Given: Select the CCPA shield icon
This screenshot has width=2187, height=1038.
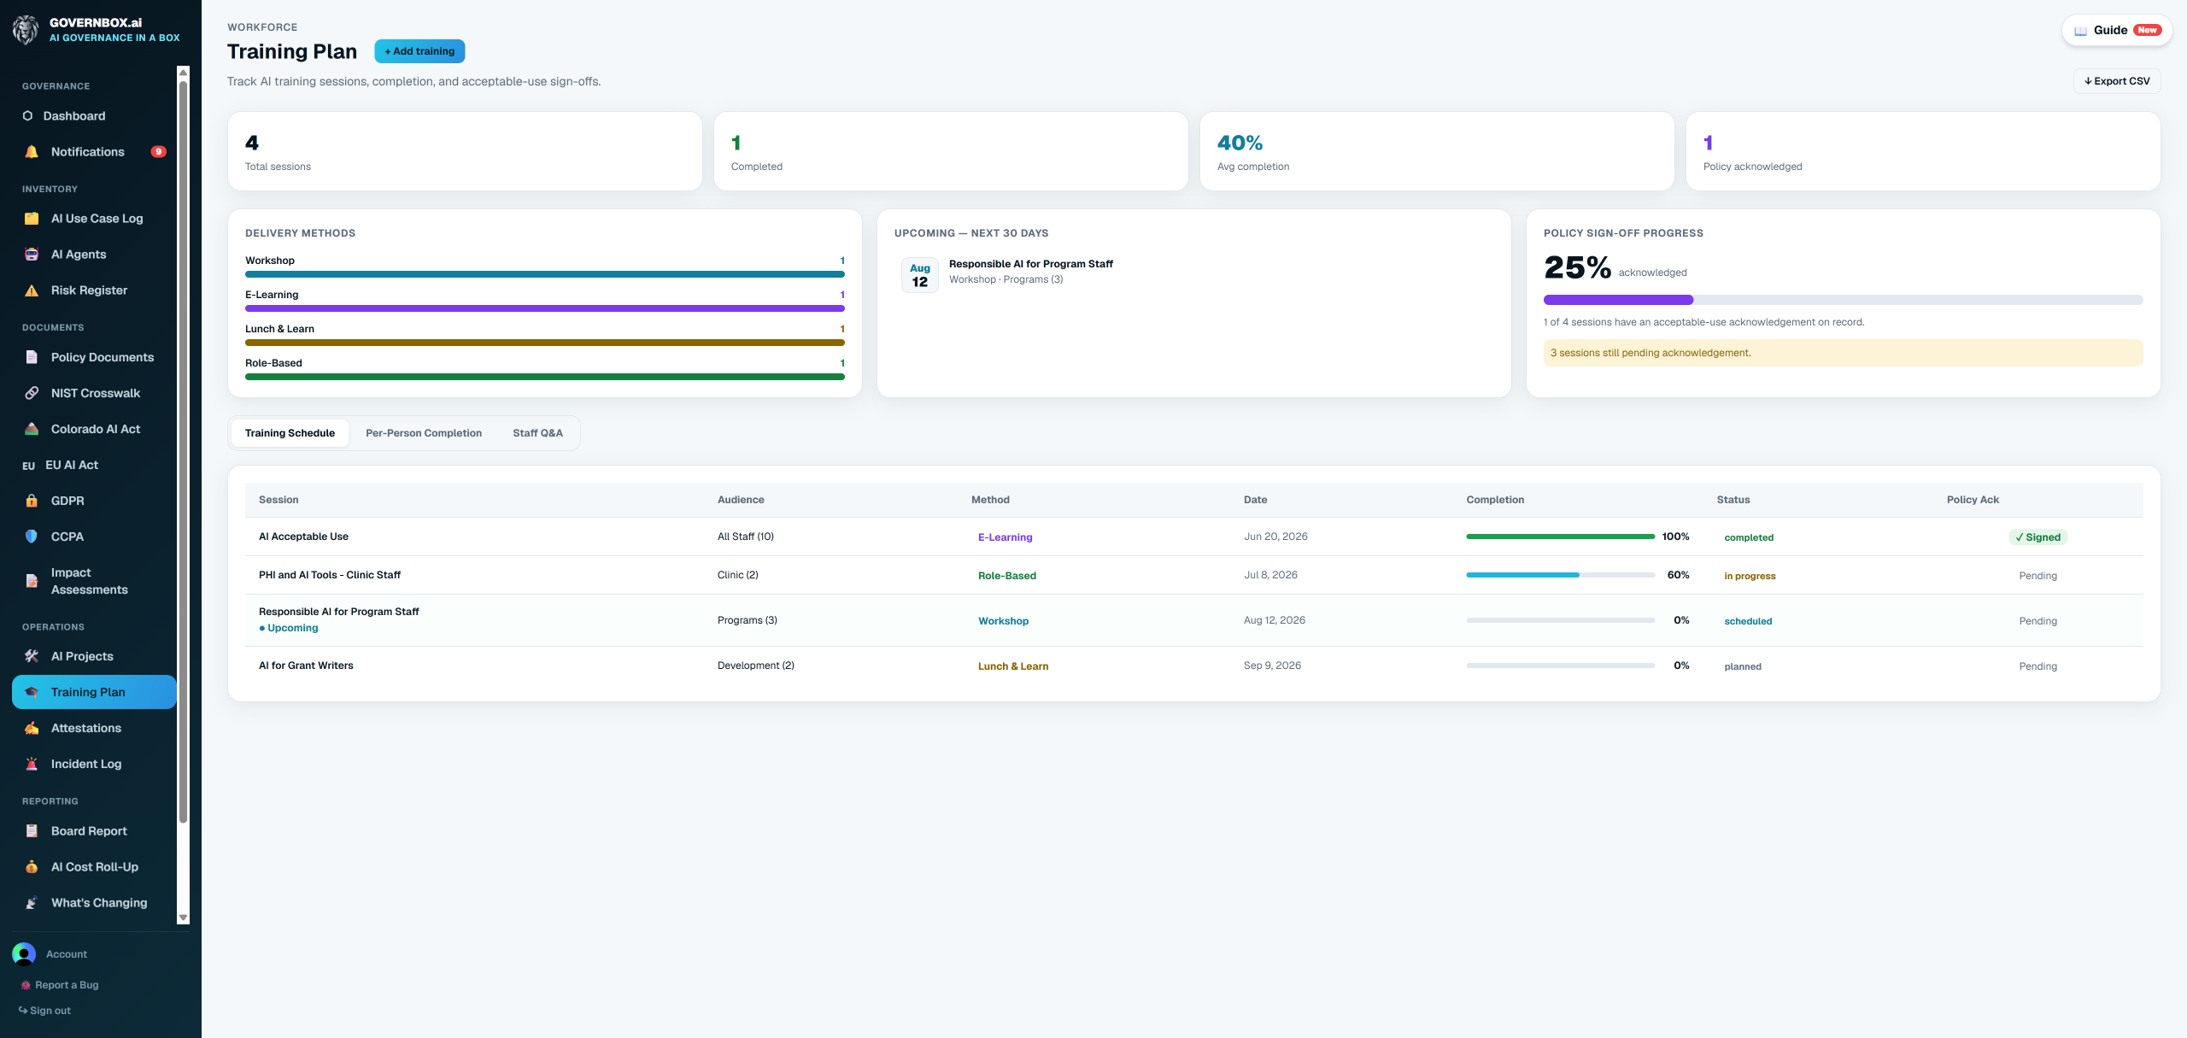Looking at the screenshot, I should pos(32,537).
